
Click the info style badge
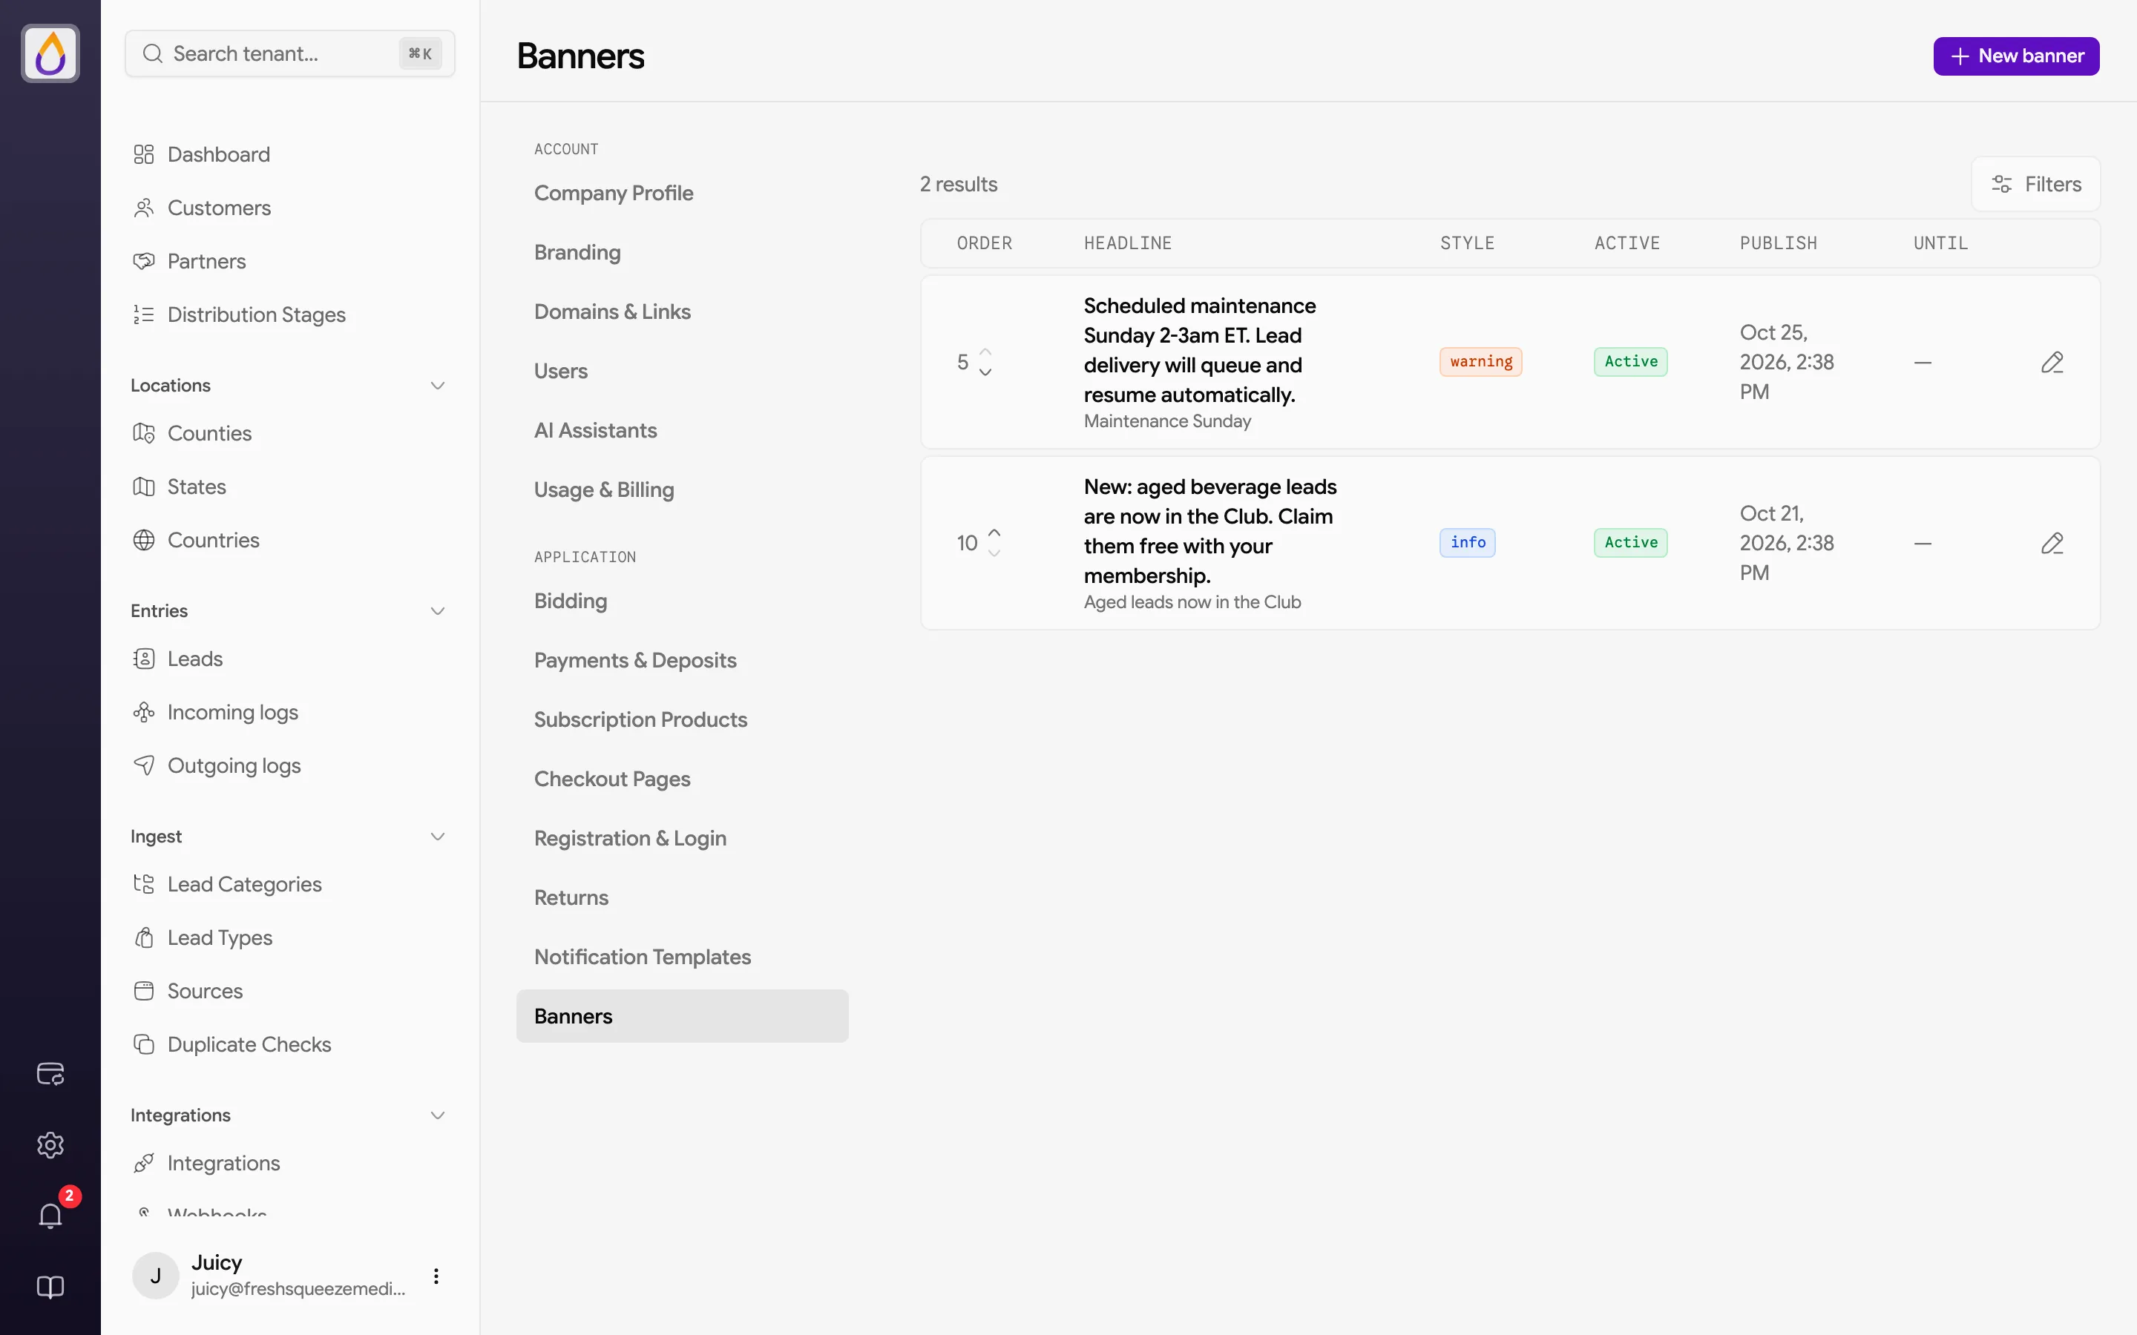click(1468, 543)
